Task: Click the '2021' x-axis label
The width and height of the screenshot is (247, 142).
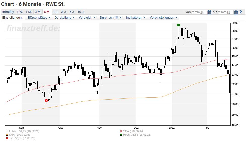Action: [172, 128]
